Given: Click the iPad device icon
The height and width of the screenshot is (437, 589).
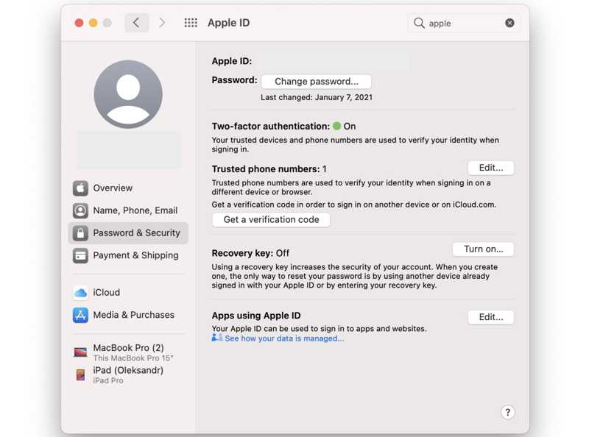Looking at the screenshot, I should point(80,374).
